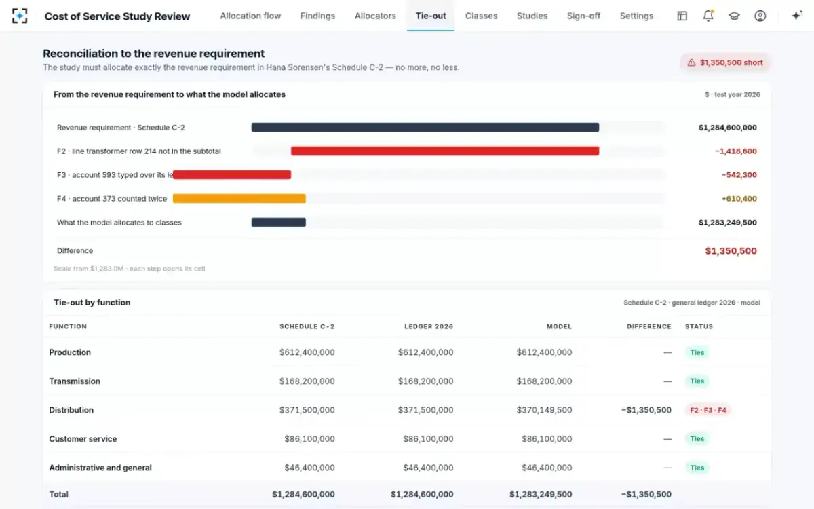Click the Ties badge in Production row

click(697, 352)
